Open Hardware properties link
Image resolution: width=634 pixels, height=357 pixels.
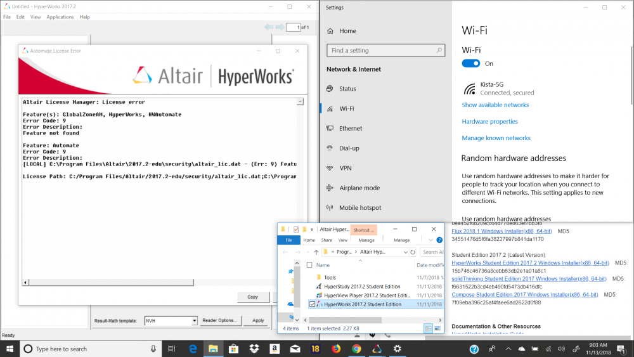click(x=489, y=121)
